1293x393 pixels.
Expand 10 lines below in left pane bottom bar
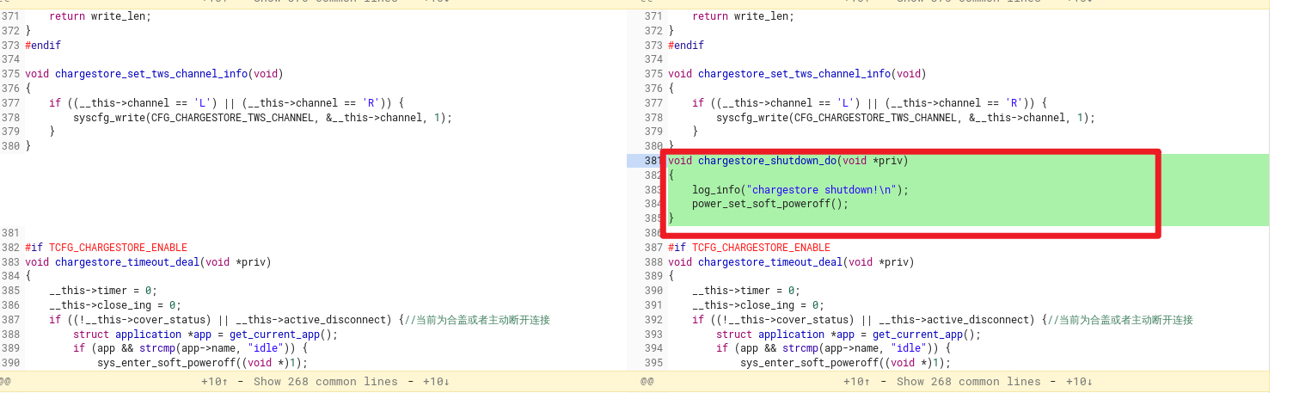[x=437, y=382]
